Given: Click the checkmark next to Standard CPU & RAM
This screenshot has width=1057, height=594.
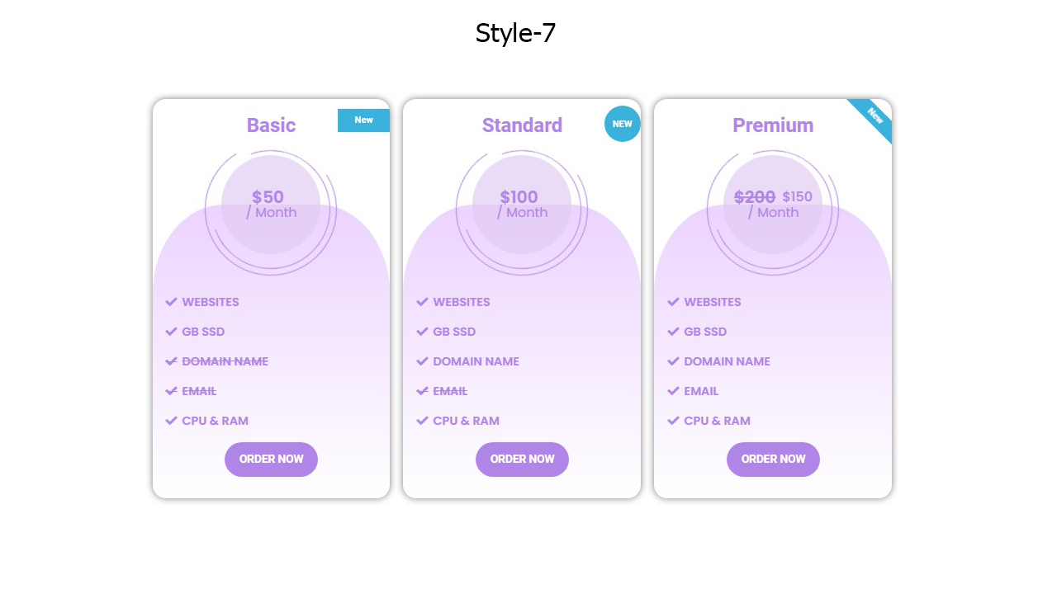Looking at the screenshot, I should [x=423, y=421].
